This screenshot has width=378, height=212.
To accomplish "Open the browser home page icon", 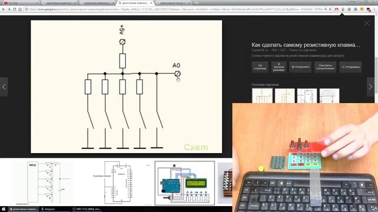I will 20,9.
